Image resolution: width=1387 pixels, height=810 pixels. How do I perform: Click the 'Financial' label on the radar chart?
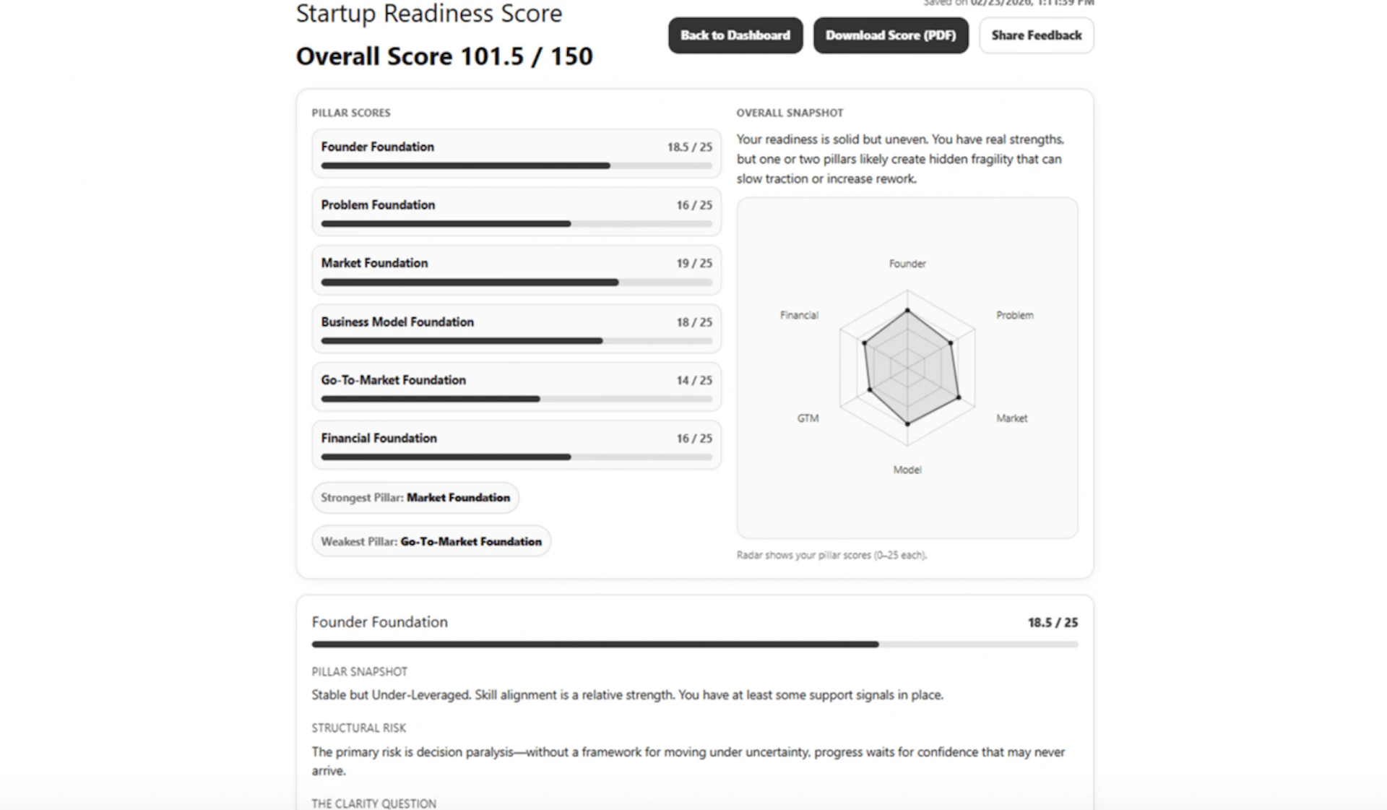tap(799, 315)
